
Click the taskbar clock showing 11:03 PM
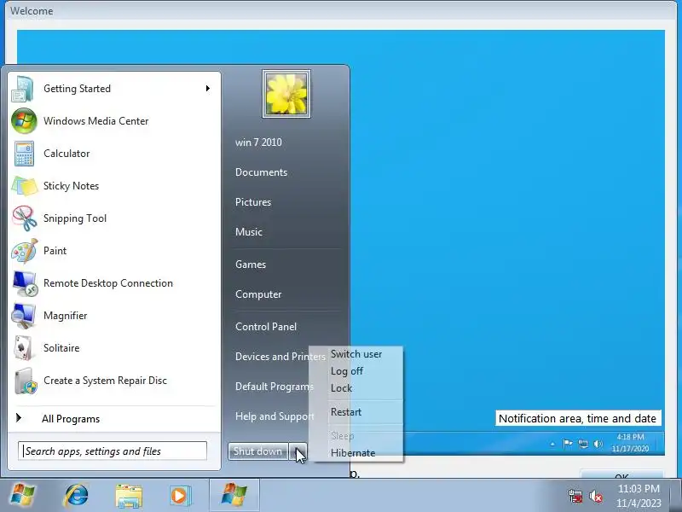click(x=639, y=496)
